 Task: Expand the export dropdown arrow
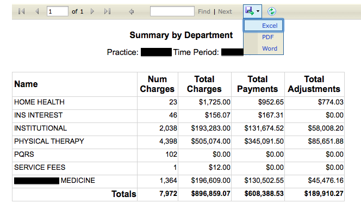(x=258, y=11)
